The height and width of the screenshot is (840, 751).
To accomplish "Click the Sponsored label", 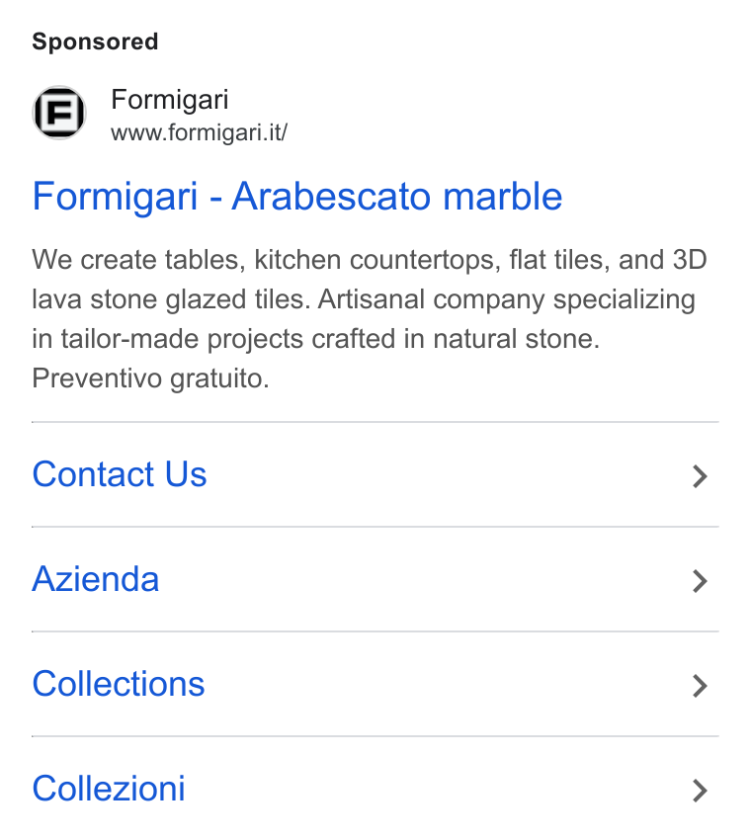I will tap(95, 42).
